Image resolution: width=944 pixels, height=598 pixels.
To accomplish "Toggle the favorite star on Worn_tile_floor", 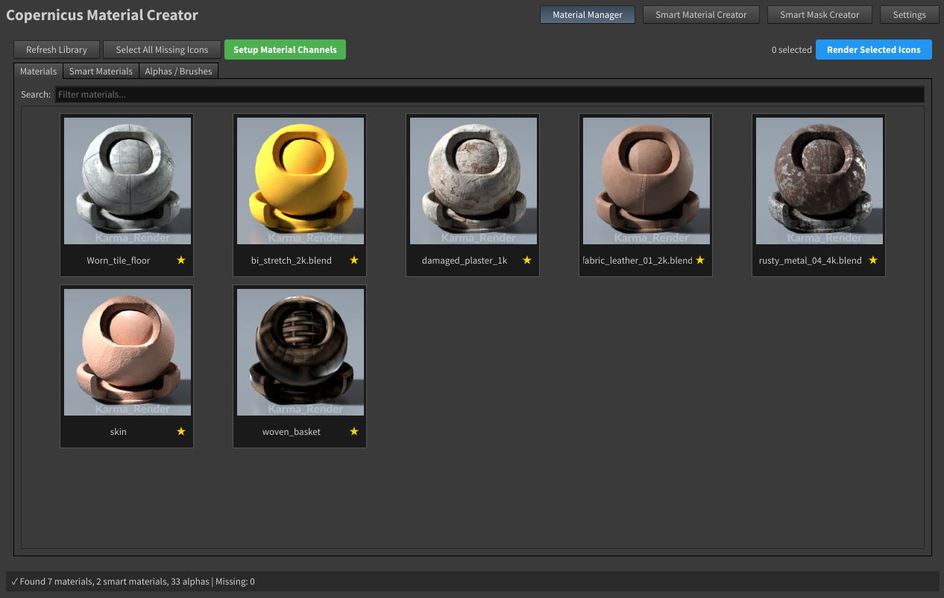I will 180,260.
